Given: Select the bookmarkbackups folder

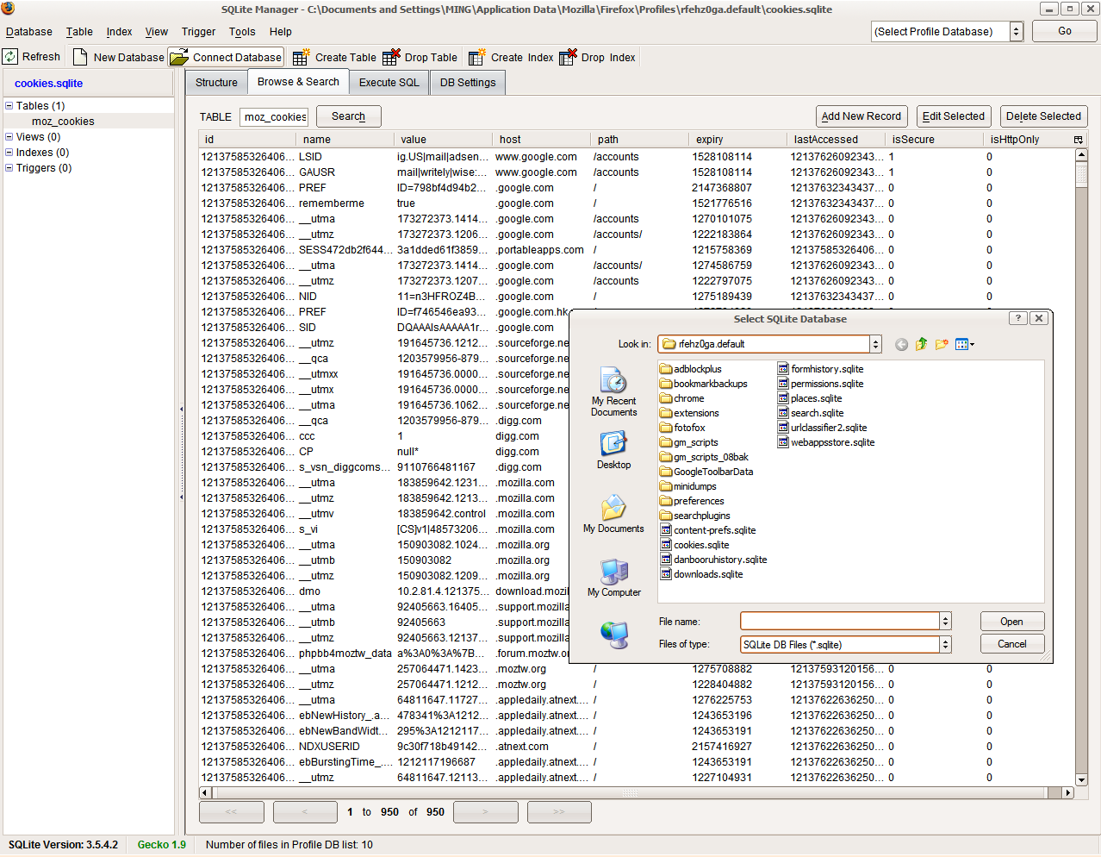Looking at the screenshot, I should (703, 384).
